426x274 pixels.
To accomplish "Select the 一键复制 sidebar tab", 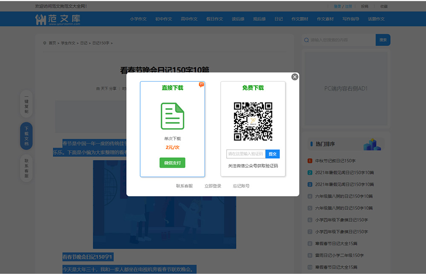I will 26,103.
